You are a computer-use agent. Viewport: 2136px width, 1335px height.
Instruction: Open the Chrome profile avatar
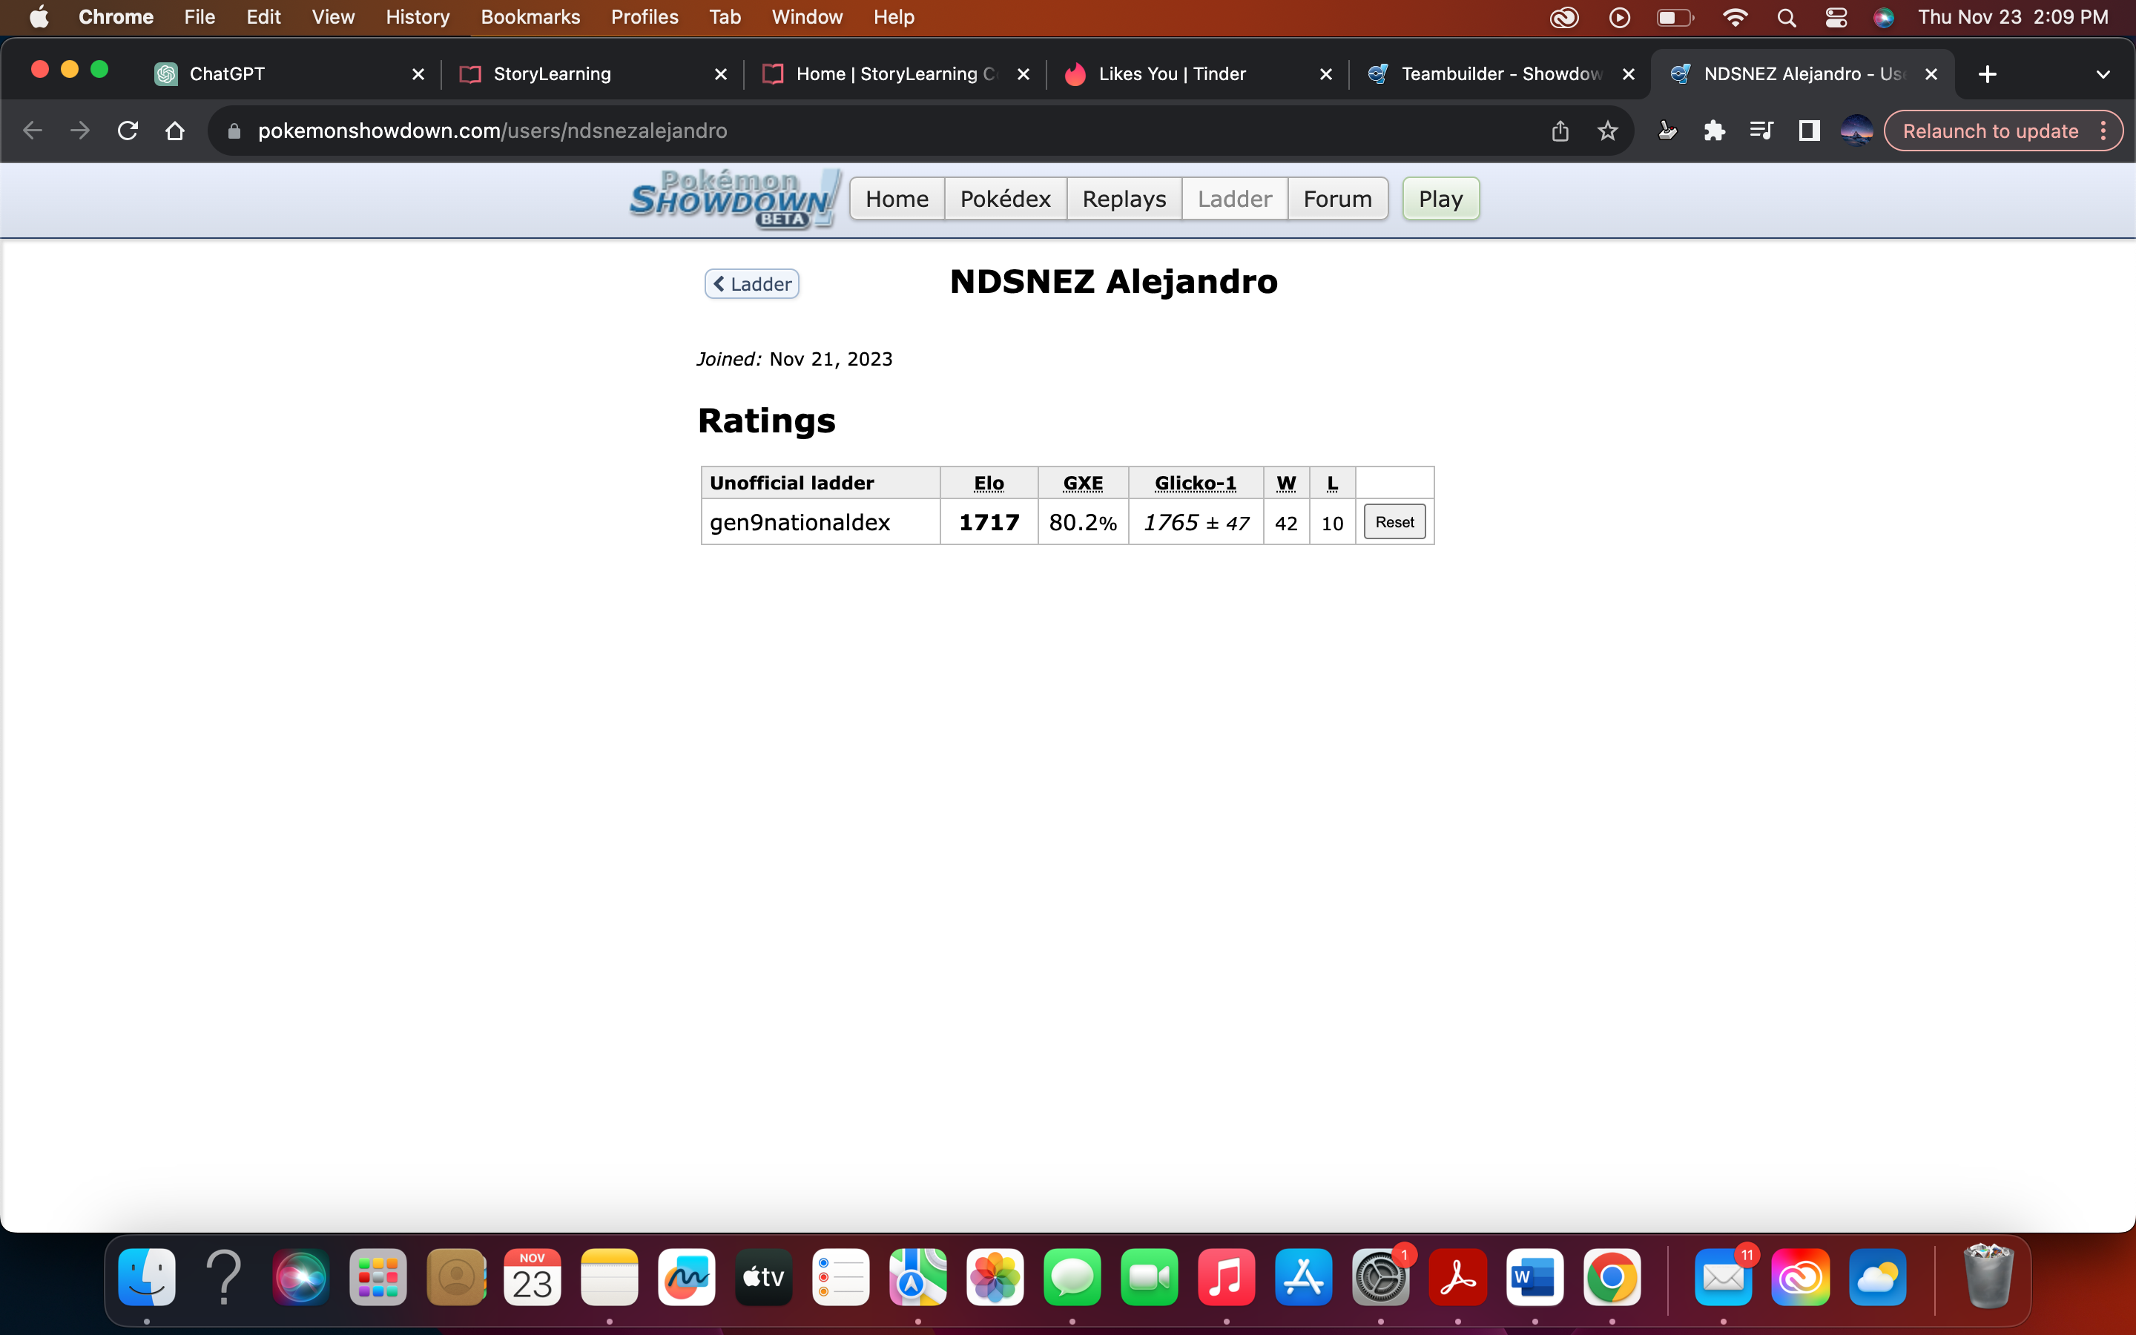[1856, 131]
